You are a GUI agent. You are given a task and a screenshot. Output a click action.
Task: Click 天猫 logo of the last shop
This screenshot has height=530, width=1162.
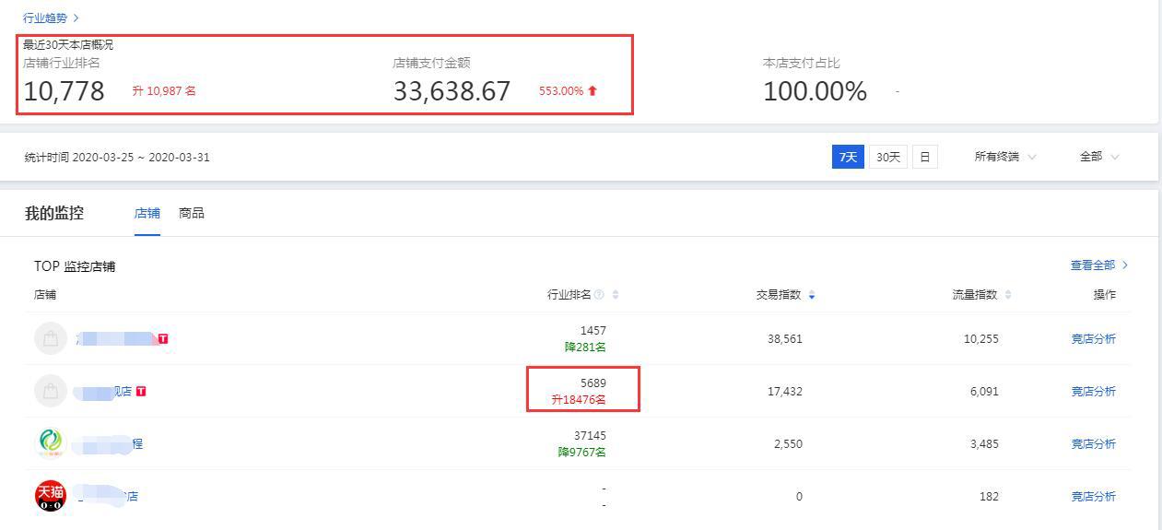click(51, 496)
